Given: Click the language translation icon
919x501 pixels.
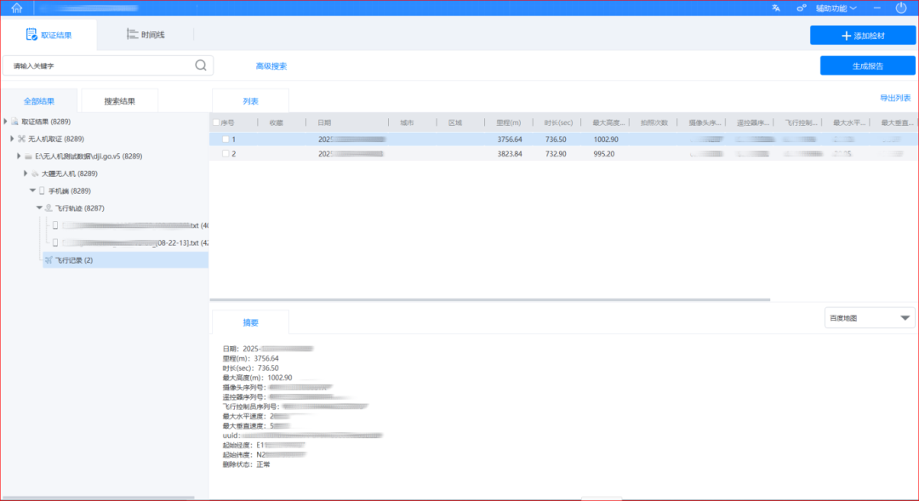Looking at the screenshot, I should [x=775, y=9].
